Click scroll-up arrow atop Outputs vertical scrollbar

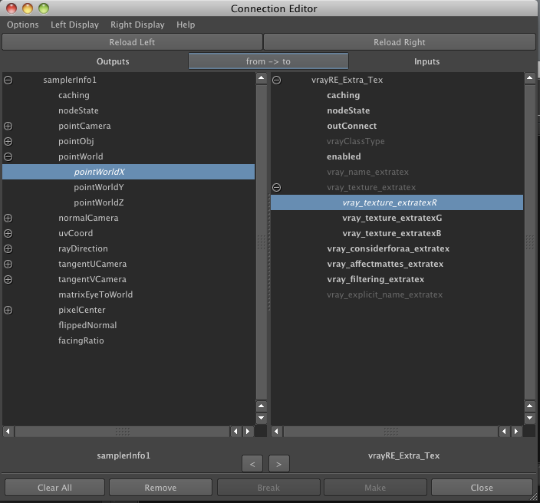262,78
